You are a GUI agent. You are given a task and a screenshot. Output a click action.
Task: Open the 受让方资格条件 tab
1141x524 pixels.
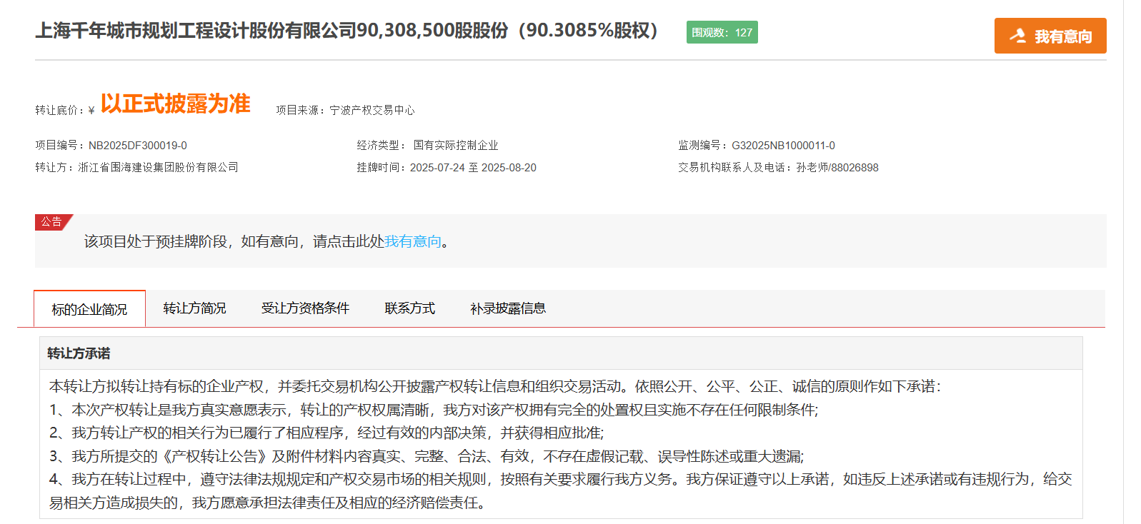(305, 308)
